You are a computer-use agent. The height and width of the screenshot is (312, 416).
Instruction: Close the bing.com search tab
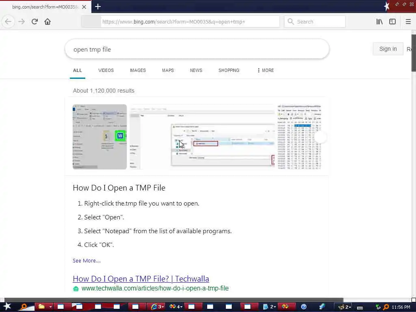coord(84,7)
